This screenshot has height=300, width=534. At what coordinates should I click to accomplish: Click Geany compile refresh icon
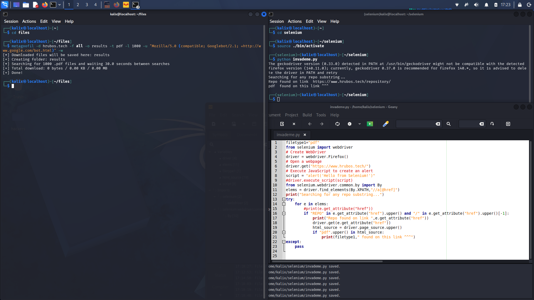point(338,124)
